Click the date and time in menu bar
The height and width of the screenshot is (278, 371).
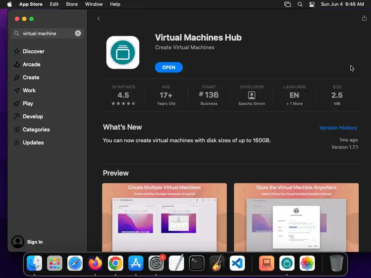pyautogui.click(x=342, y=4)
